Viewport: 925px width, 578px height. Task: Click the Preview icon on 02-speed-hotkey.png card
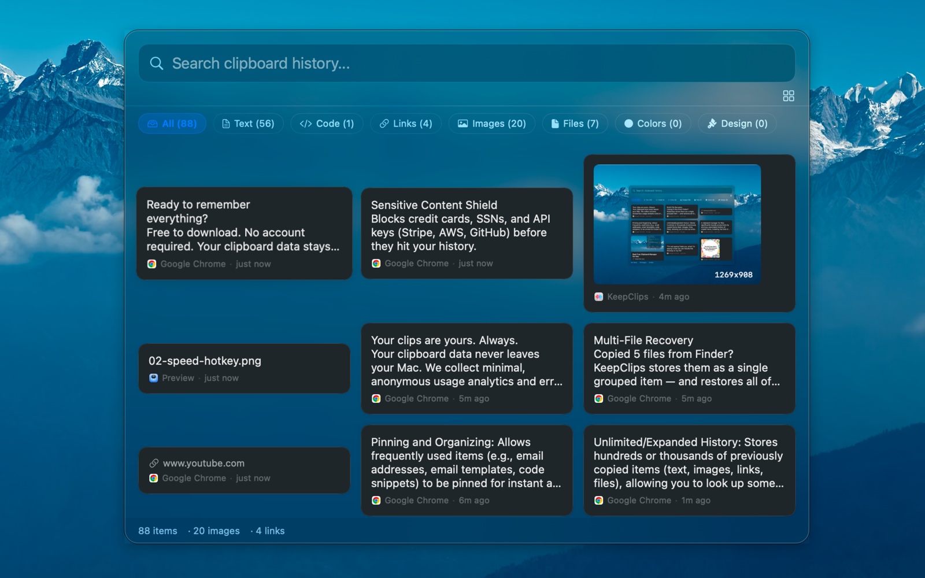click(153, 378)
